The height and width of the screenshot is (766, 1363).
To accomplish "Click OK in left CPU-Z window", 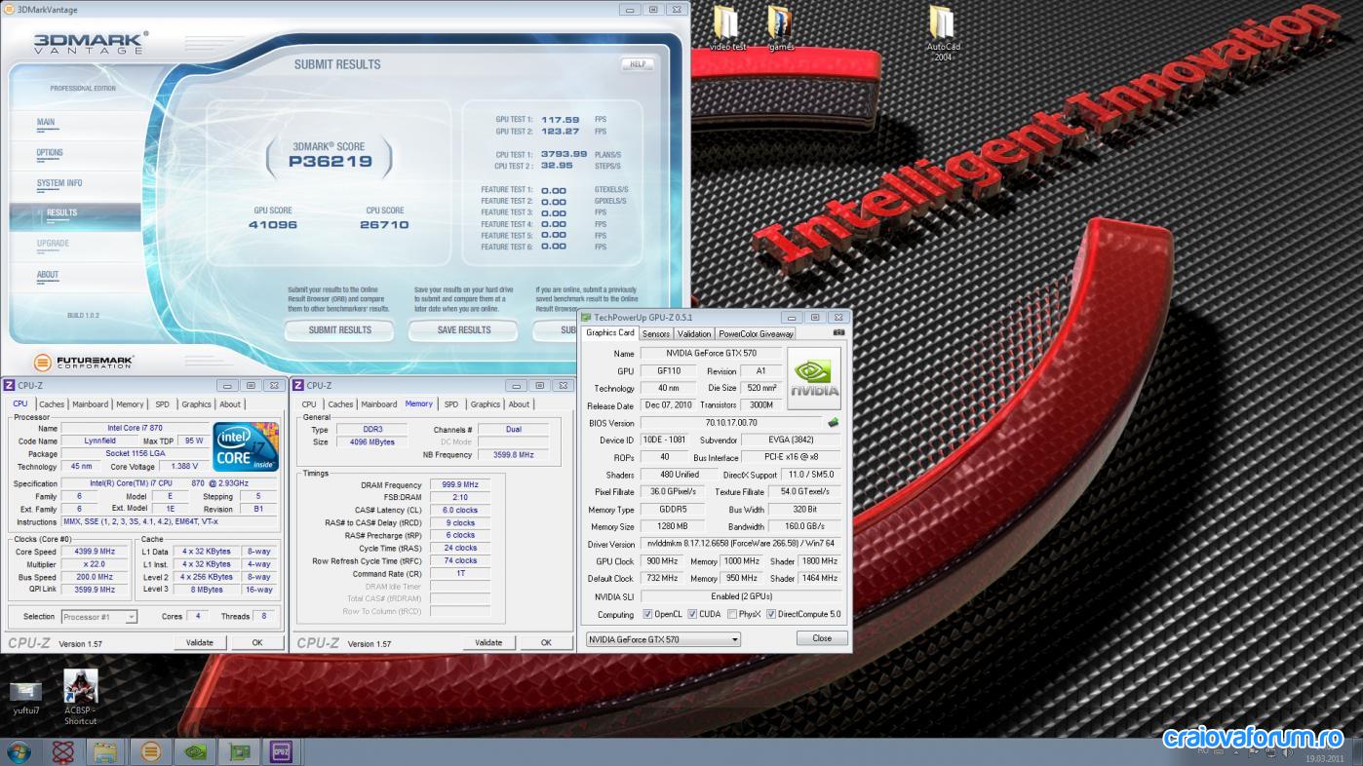I will tap(257, 642).
